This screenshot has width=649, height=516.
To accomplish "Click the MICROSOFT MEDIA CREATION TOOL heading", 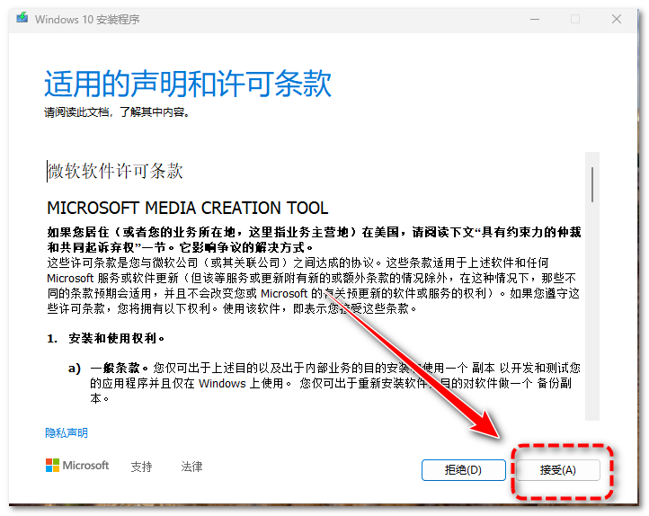I will coord(188,208).
